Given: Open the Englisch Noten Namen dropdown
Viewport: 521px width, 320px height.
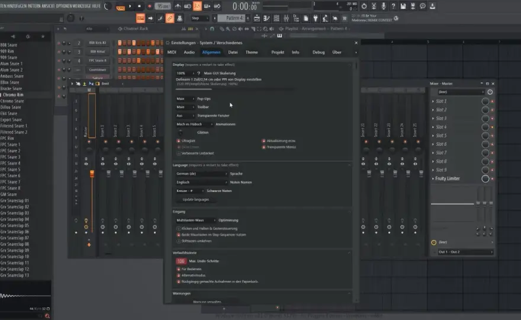Looking at the screenshot, I should tap(202, 183).
